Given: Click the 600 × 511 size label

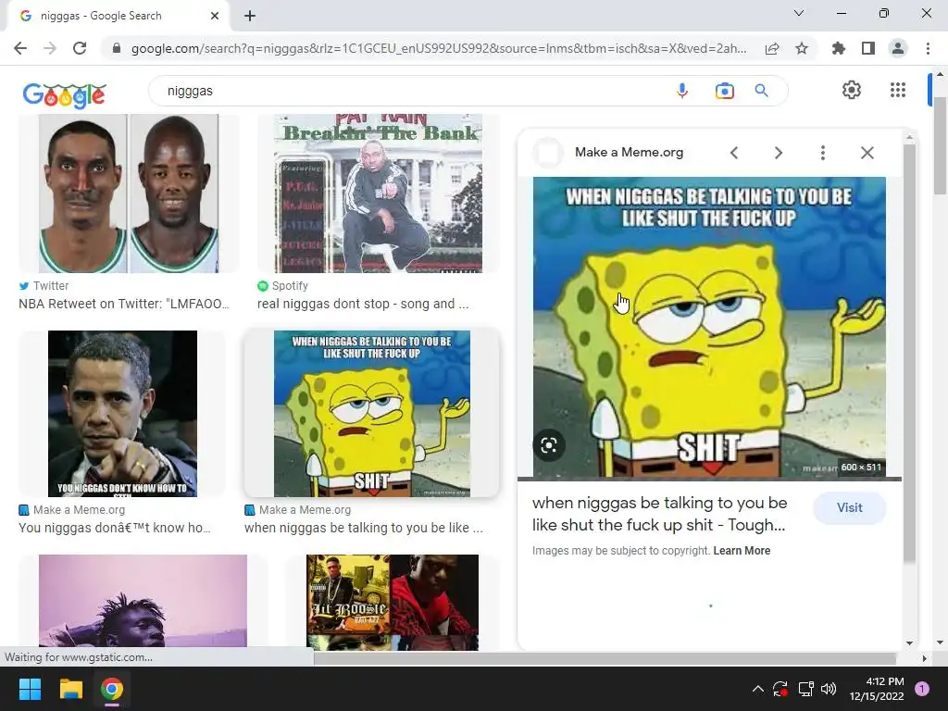Looking at the screenshot, I should click(862, 468).
